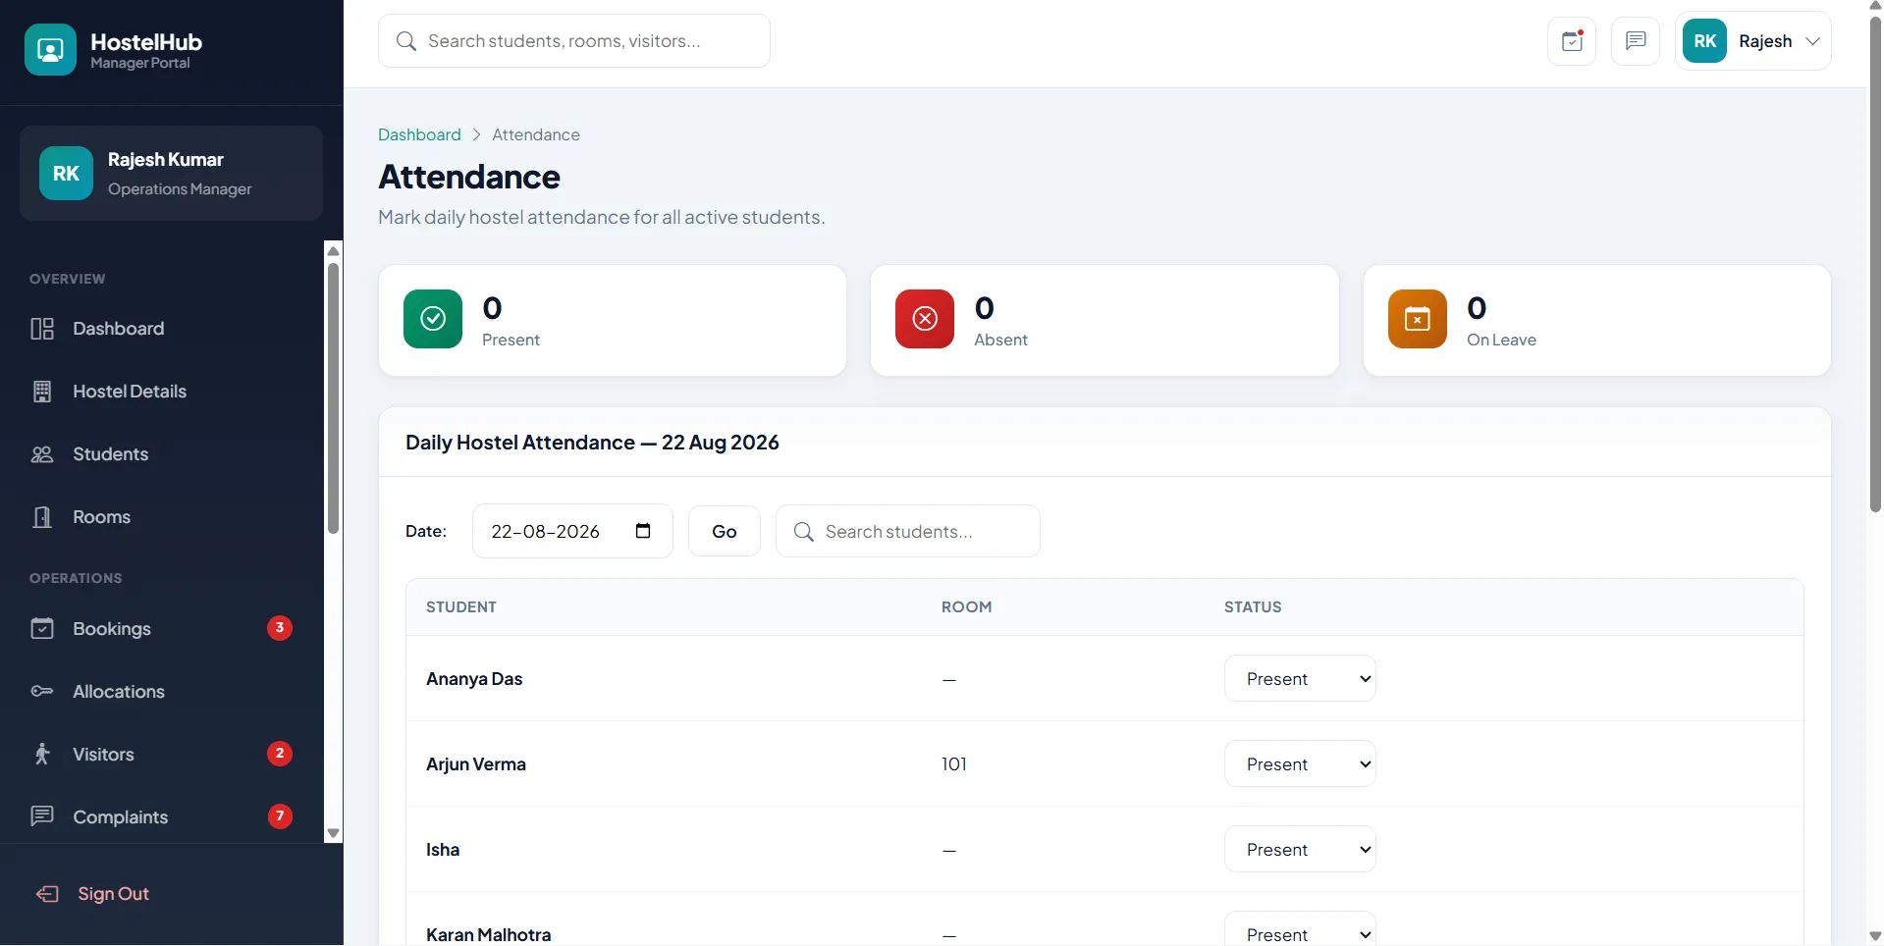Click the Allocations key icon
Image resolution: width=1884 pixels, height=946 pixels.
click(x=42, y=692)
